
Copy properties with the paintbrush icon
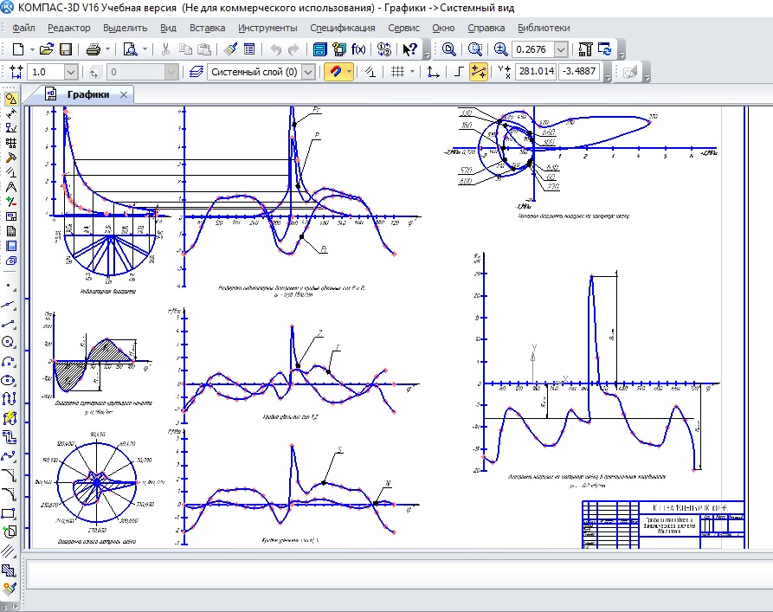[x=230, y=49]
